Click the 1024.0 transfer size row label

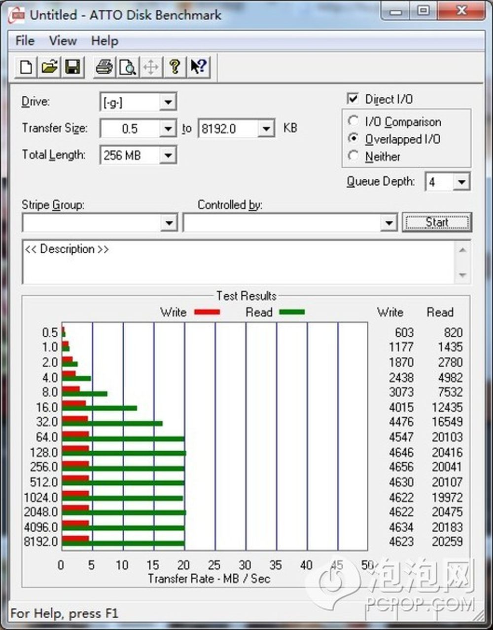[x=41, y=497]
